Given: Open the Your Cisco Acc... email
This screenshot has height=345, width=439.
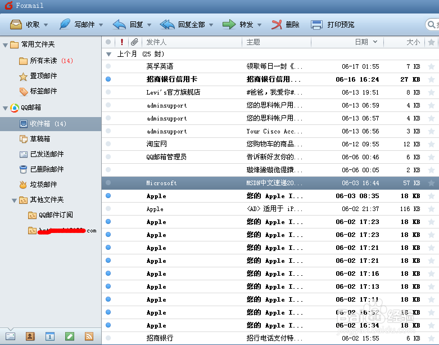Looking at the screenshot, I should [270, 131].
